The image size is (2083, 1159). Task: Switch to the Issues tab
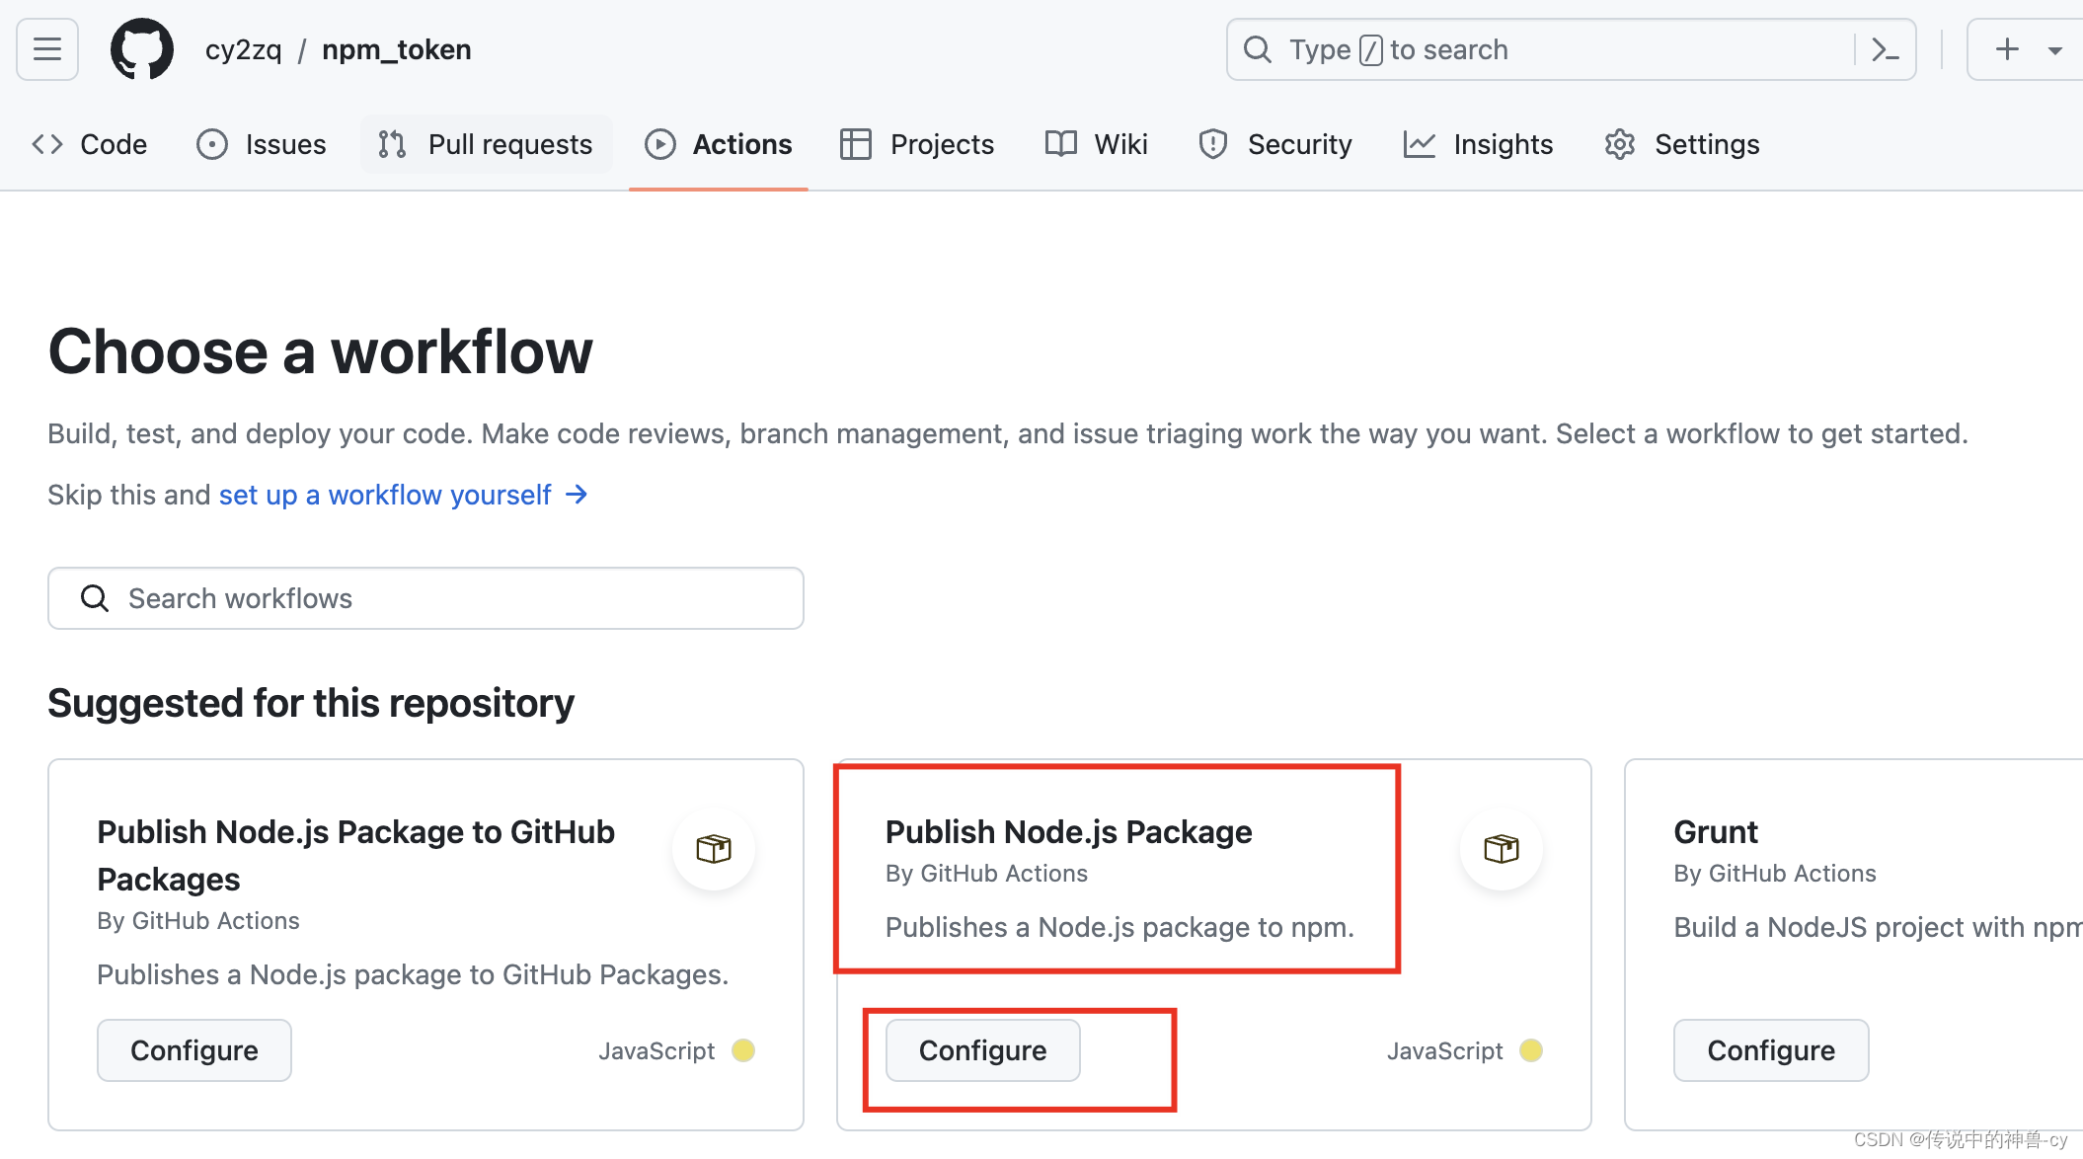262,144
